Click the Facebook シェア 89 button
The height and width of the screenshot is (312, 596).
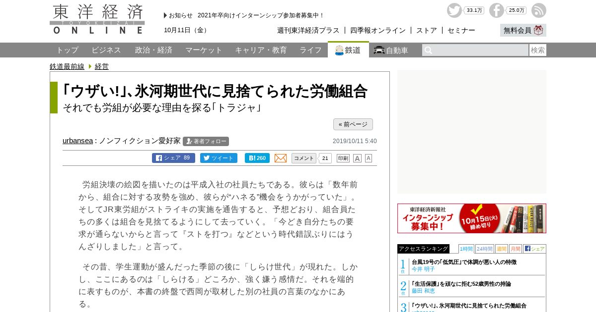[173, 158]
